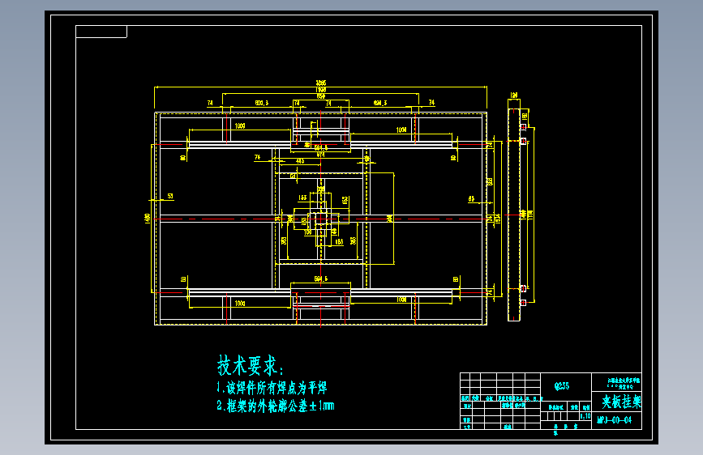Select the vertical 1480 dimension text
Image resolution: width=703 pixels, height=455 pixels.
(x=148, y=219)
